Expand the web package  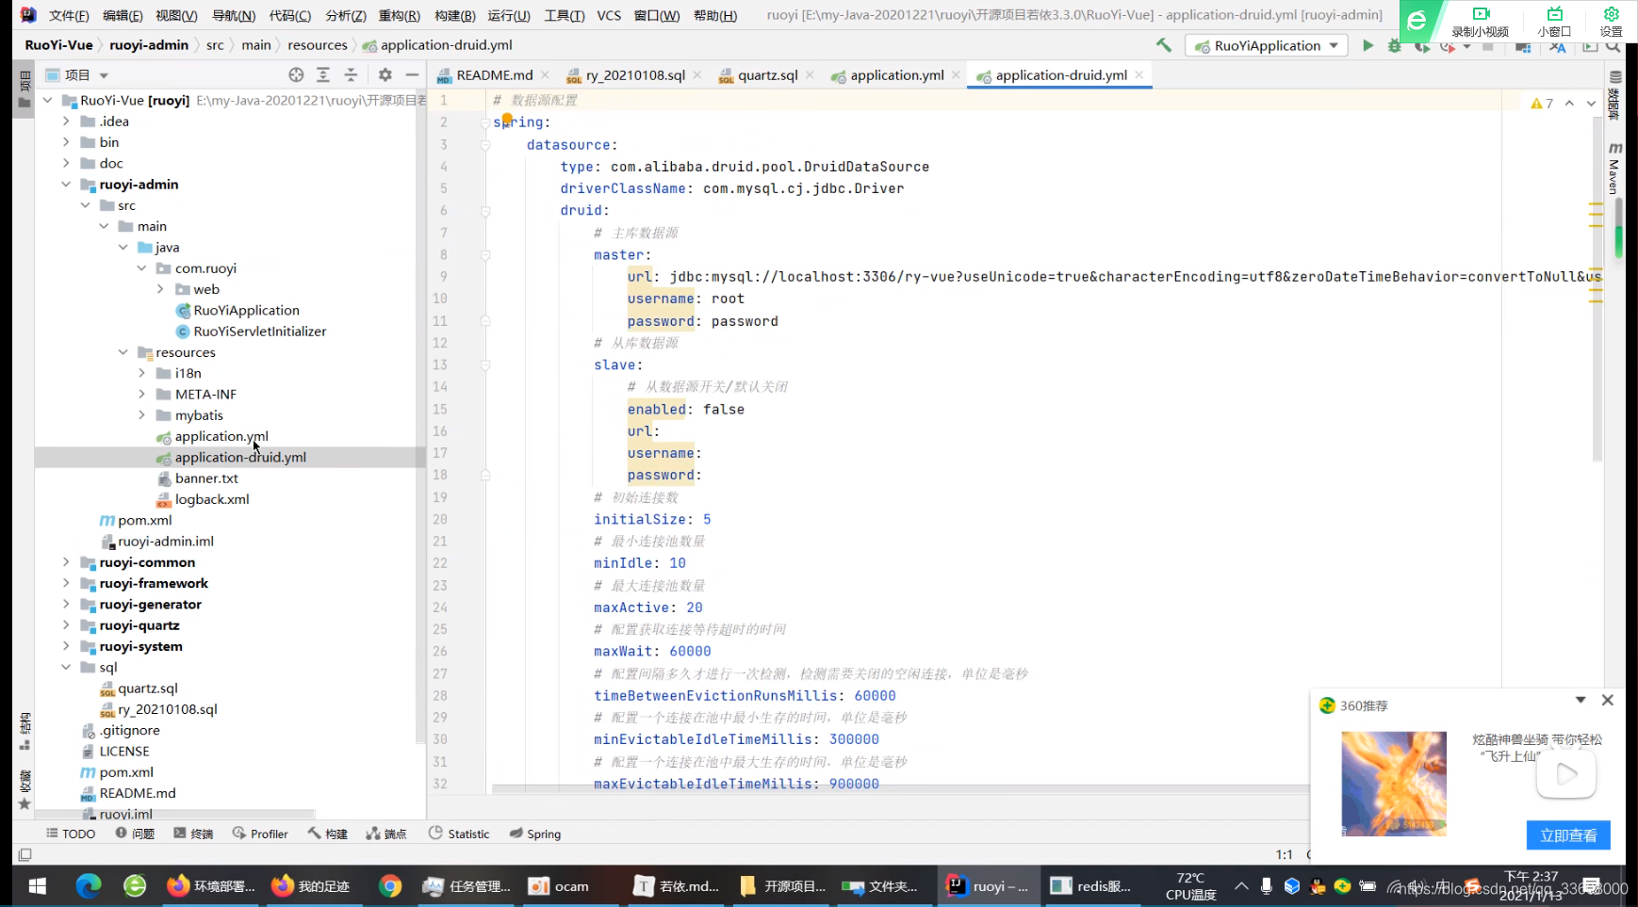(160, 289)
